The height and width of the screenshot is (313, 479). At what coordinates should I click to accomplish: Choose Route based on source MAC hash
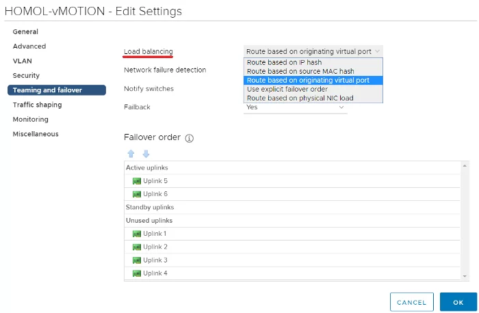point(313,71)
